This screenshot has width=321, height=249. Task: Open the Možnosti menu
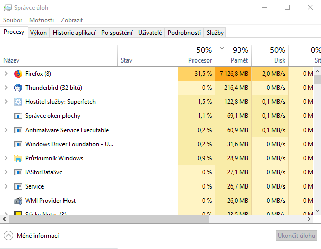[41, 20]
